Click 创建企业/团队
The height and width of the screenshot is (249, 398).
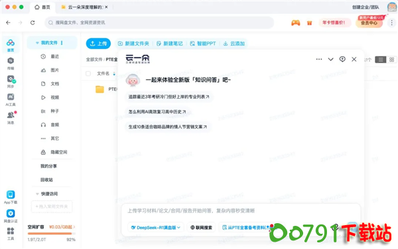tap(365, 7)
